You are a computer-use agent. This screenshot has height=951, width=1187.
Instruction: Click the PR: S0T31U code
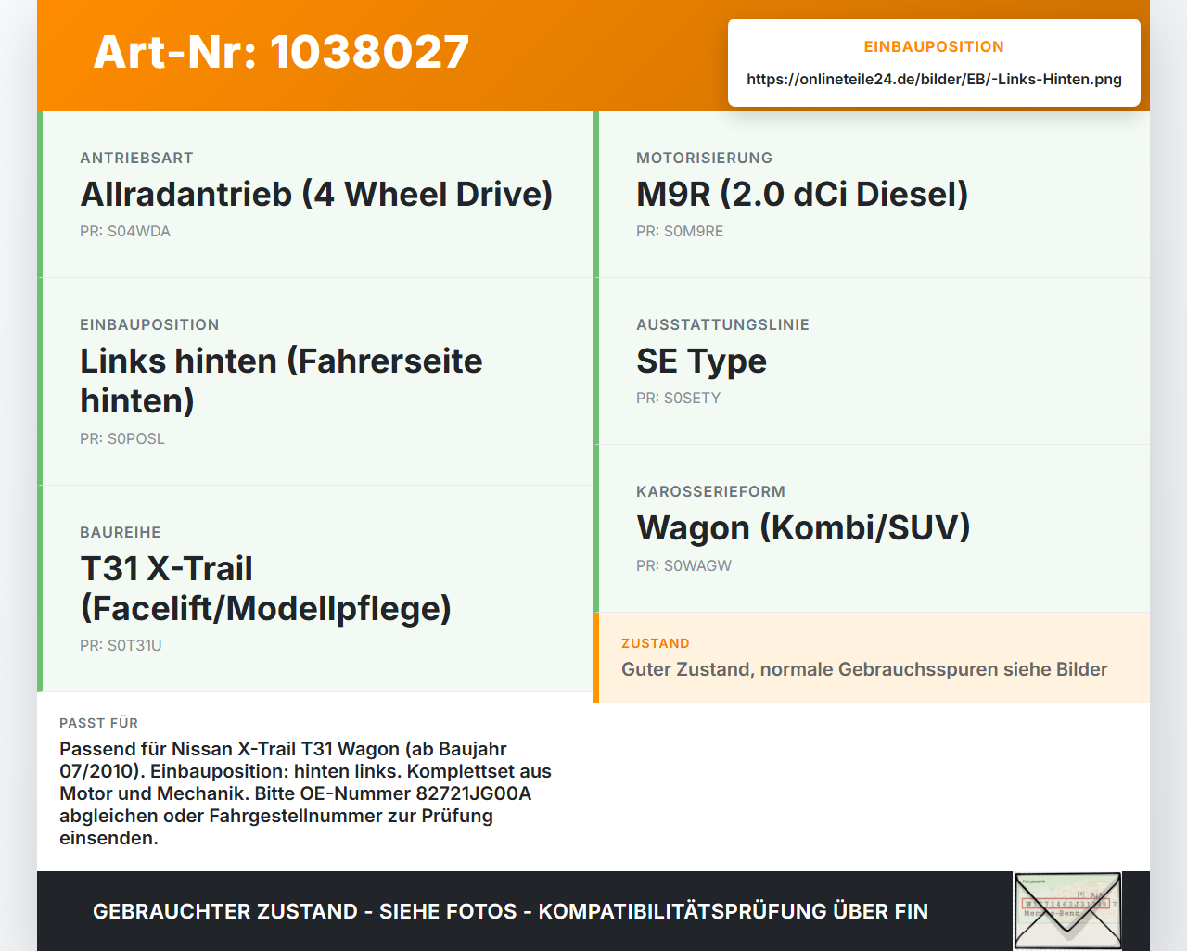[121, 645]
